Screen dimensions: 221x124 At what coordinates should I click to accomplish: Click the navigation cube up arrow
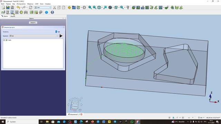point(75,98)
